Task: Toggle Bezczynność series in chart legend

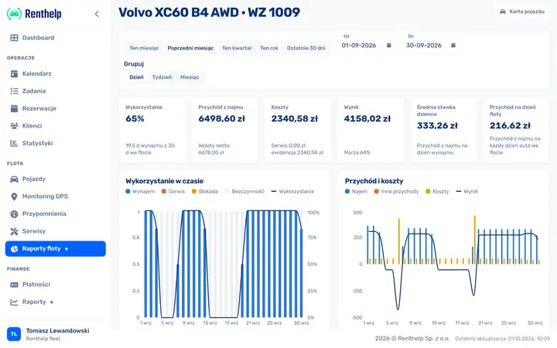Action: coord(244,192)
